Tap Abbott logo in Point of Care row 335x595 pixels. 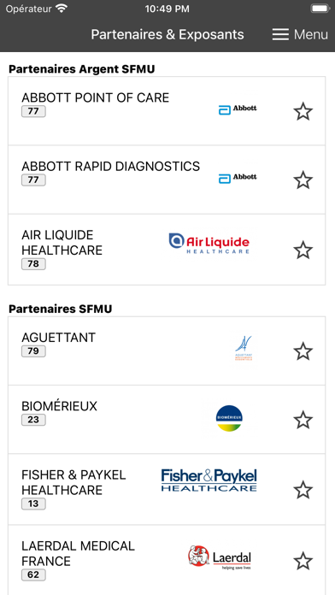point(238,109)
